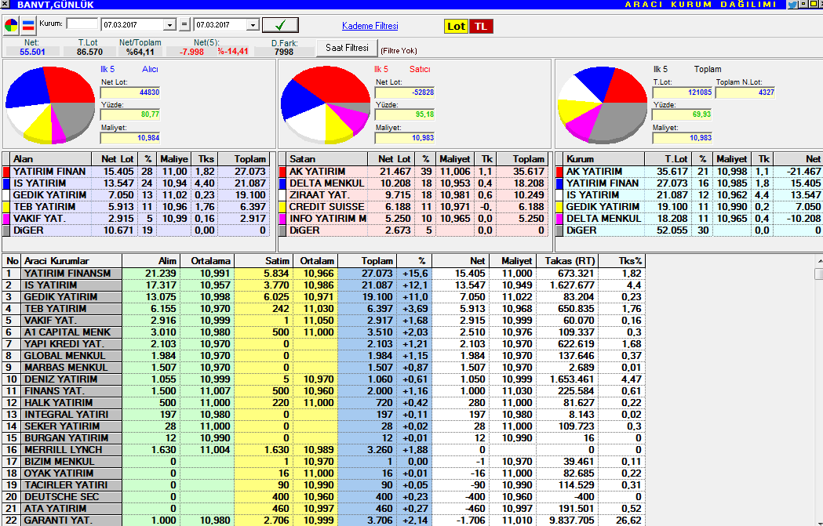This screenshot has height=526, width=823.
Task: Select the YAPI KREDI YAT. row
Action: (324, 344)
